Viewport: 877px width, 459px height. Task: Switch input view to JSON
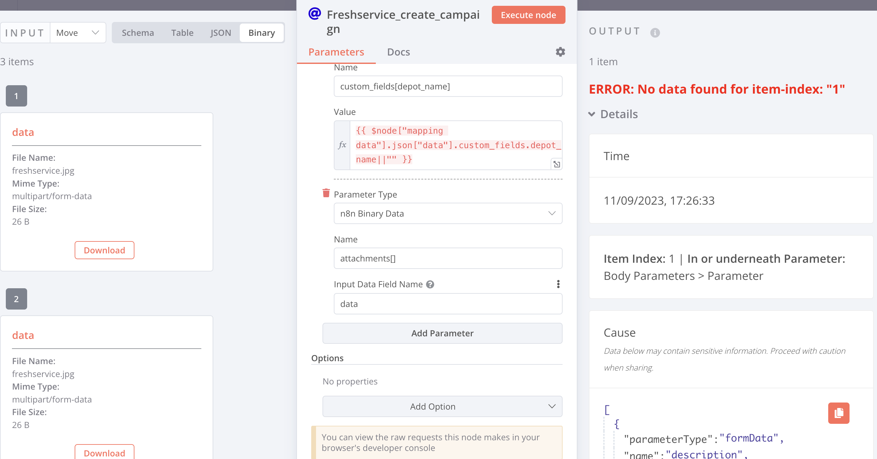point(220,33)
